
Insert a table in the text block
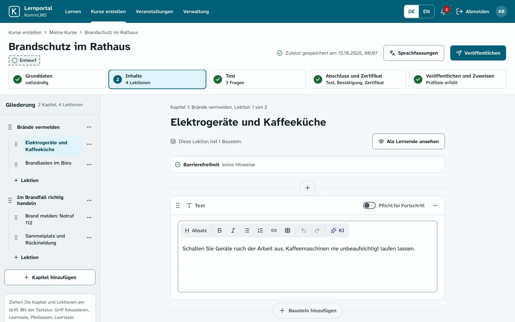[288, 230]
